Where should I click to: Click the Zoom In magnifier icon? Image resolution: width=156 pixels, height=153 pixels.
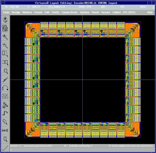tap(5, 37)
